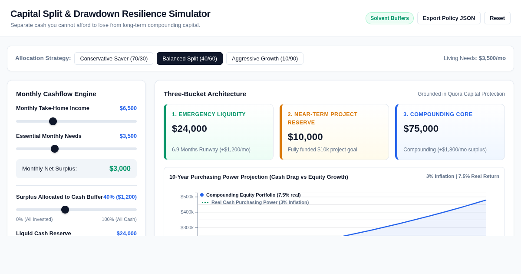This screenshot has width=521, height=274.
Task: Click the 100% (All Cash) slider label
Action: coord(119,219)
